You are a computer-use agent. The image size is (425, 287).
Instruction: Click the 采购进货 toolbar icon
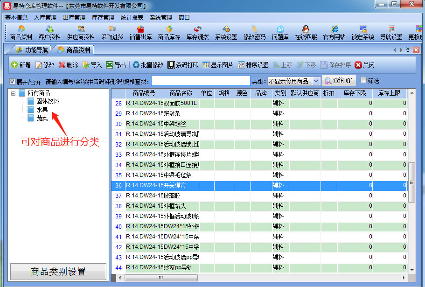pos(112,33)
